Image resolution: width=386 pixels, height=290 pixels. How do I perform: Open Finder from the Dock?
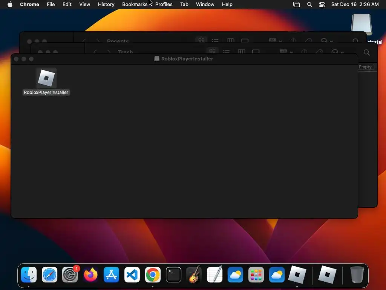coord(29,275)
